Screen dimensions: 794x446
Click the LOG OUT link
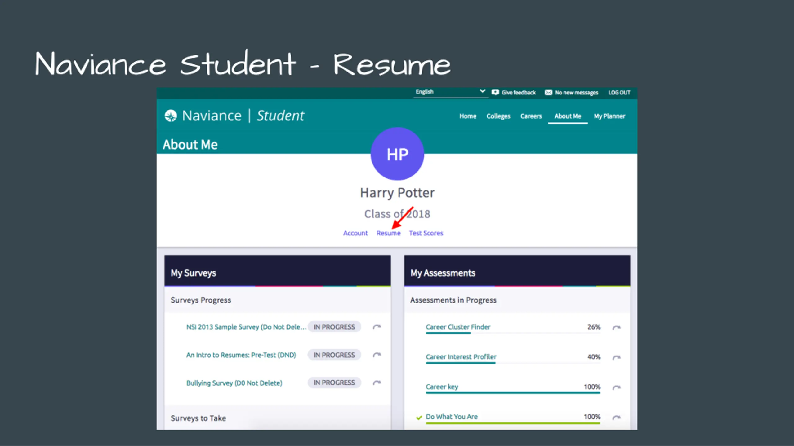point(619,93)
